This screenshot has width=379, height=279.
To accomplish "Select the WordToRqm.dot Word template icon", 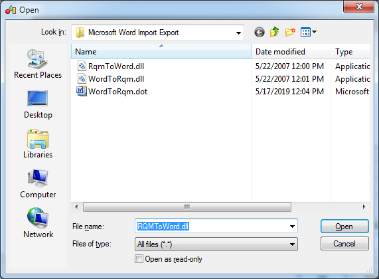I will click(x=82, y=92).
